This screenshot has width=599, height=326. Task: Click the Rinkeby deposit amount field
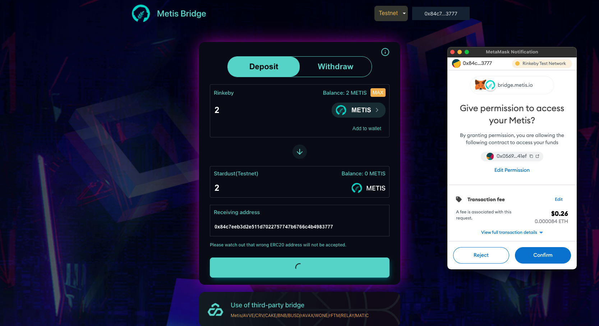[269, 110]
